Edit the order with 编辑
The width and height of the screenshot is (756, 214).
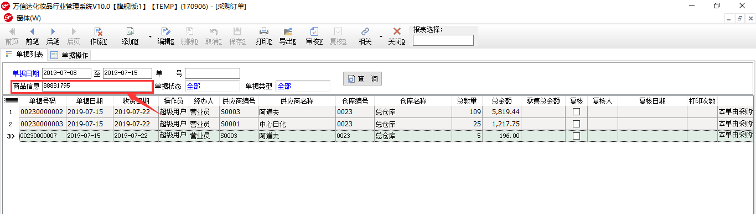tap(165, 36)
